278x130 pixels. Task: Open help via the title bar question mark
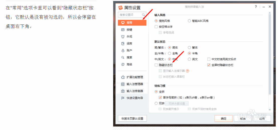[x=256, y=7]
